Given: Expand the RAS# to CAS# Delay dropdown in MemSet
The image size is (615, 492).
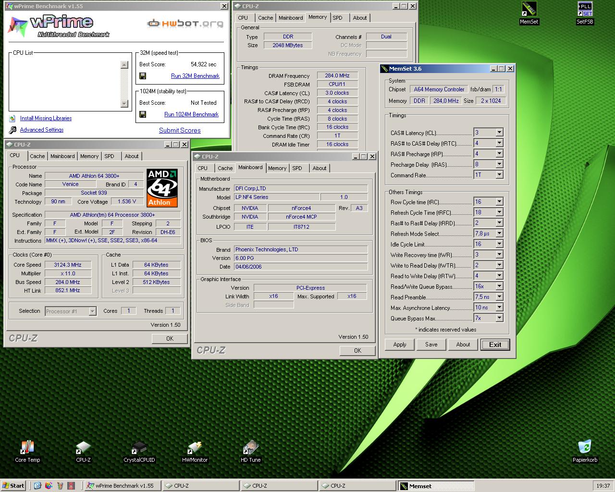Looking at the screenshot, I should pos(499,143).
